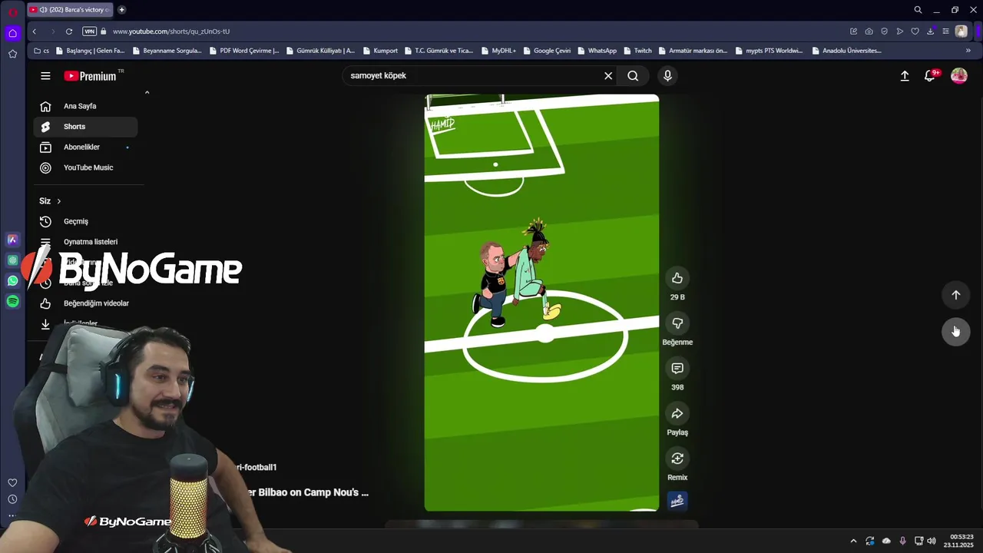This screenshot has width=983, height=553.
Task: Open Ana Sayfa in sidebar
Action: [x=85, y=106]
